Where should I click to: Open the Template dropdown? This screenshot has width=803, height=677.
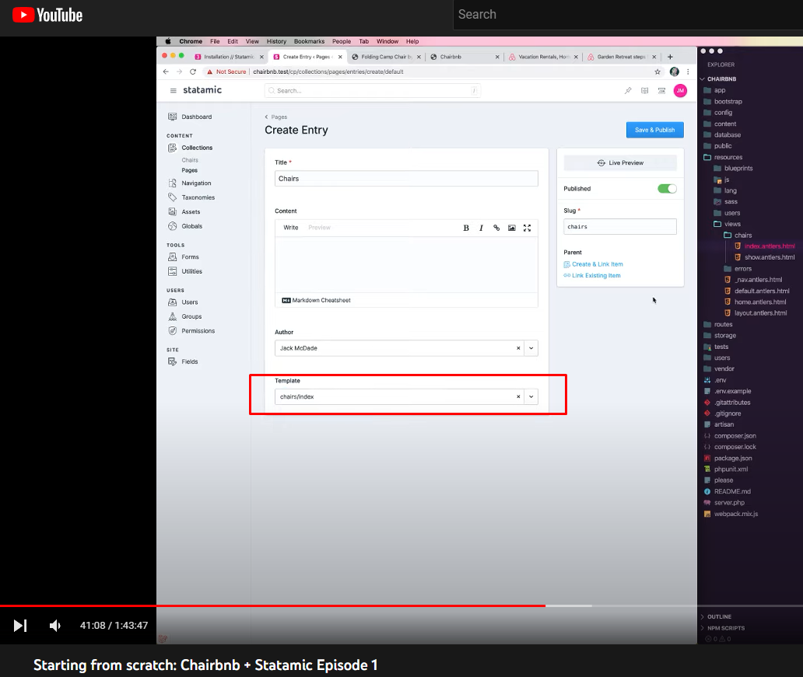point(531,396)
